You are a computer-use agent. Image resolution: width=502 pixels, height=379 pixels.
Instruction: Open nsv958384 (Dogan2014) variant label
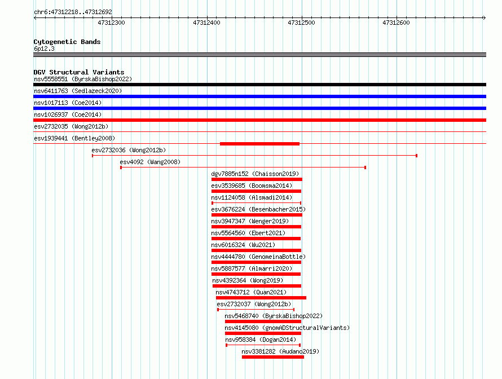point(261,340)
